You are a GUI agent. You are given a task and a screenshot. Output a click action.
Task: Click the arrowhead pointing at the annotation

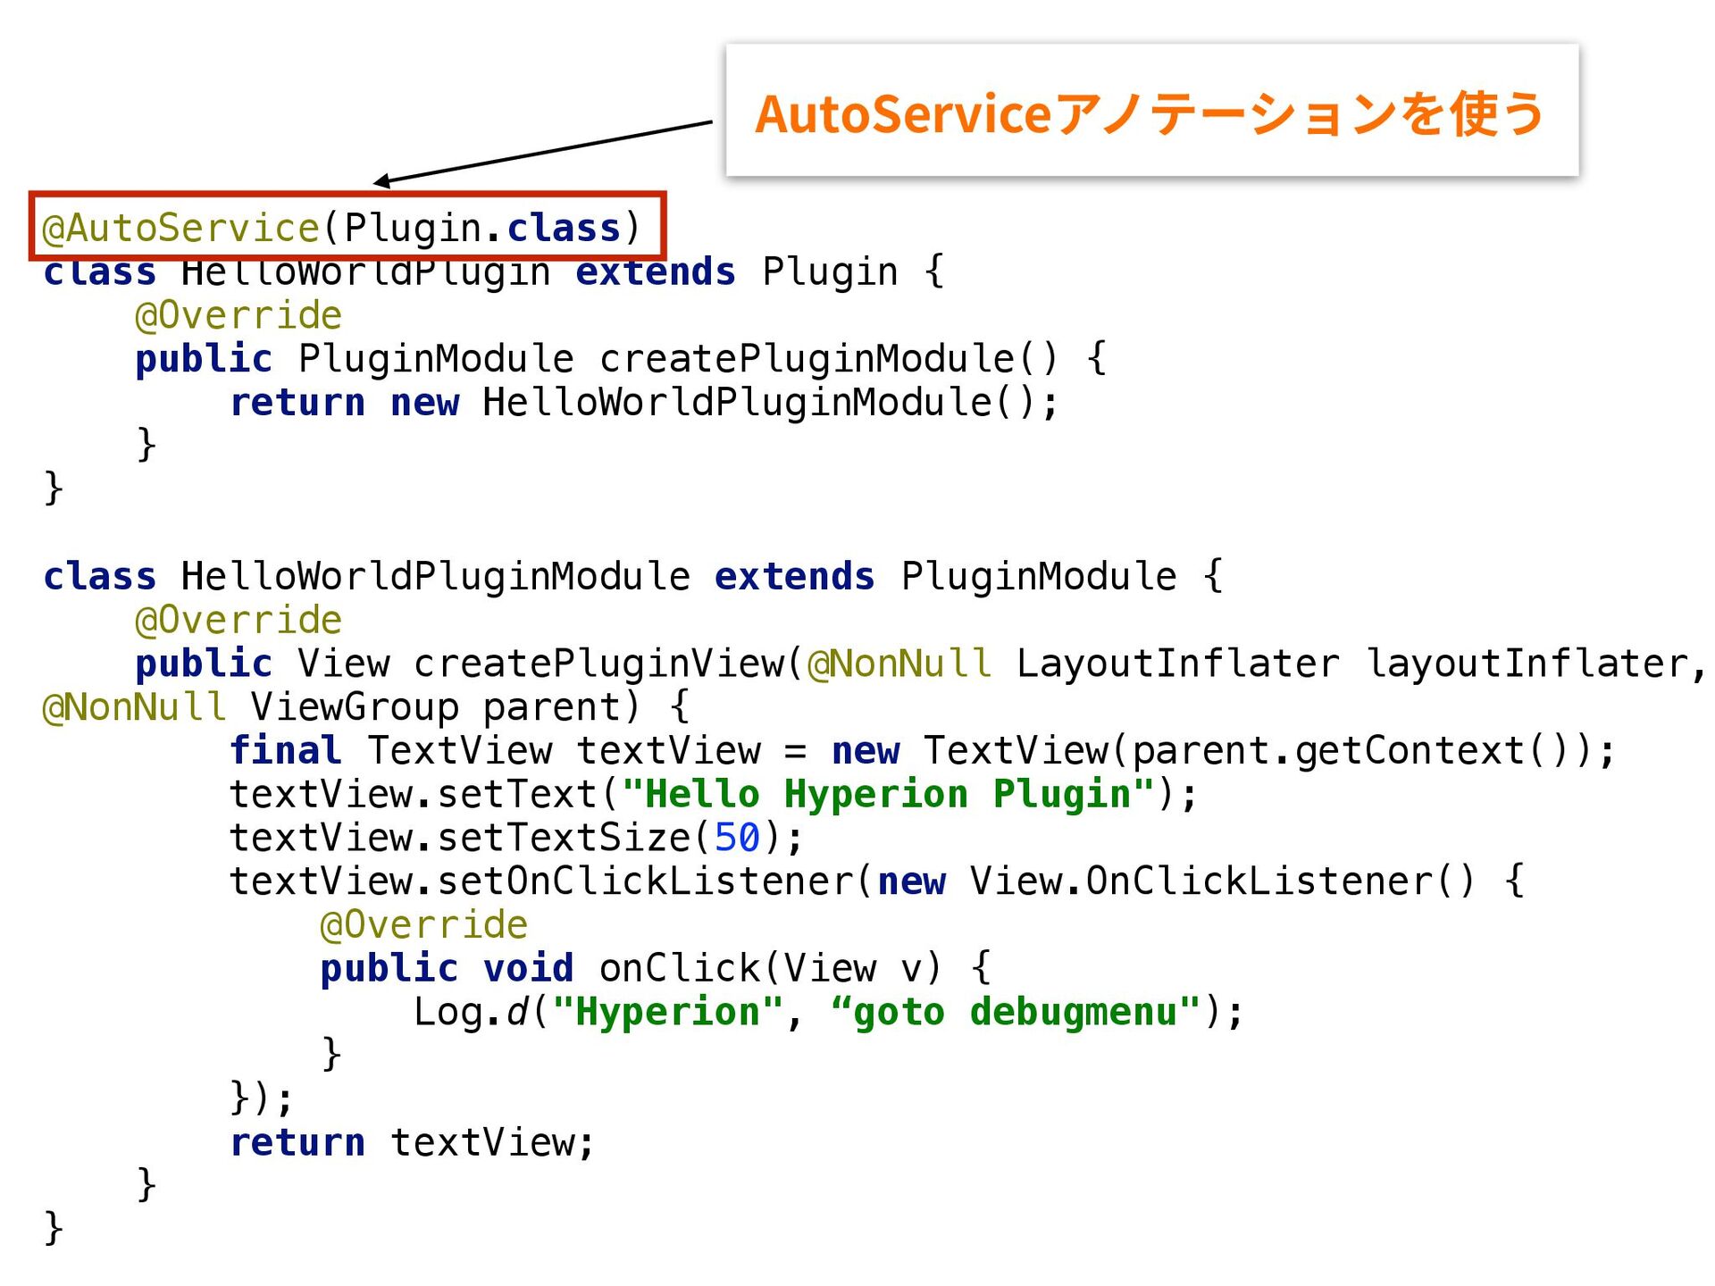pyautogui.click(x=382, y=181)
